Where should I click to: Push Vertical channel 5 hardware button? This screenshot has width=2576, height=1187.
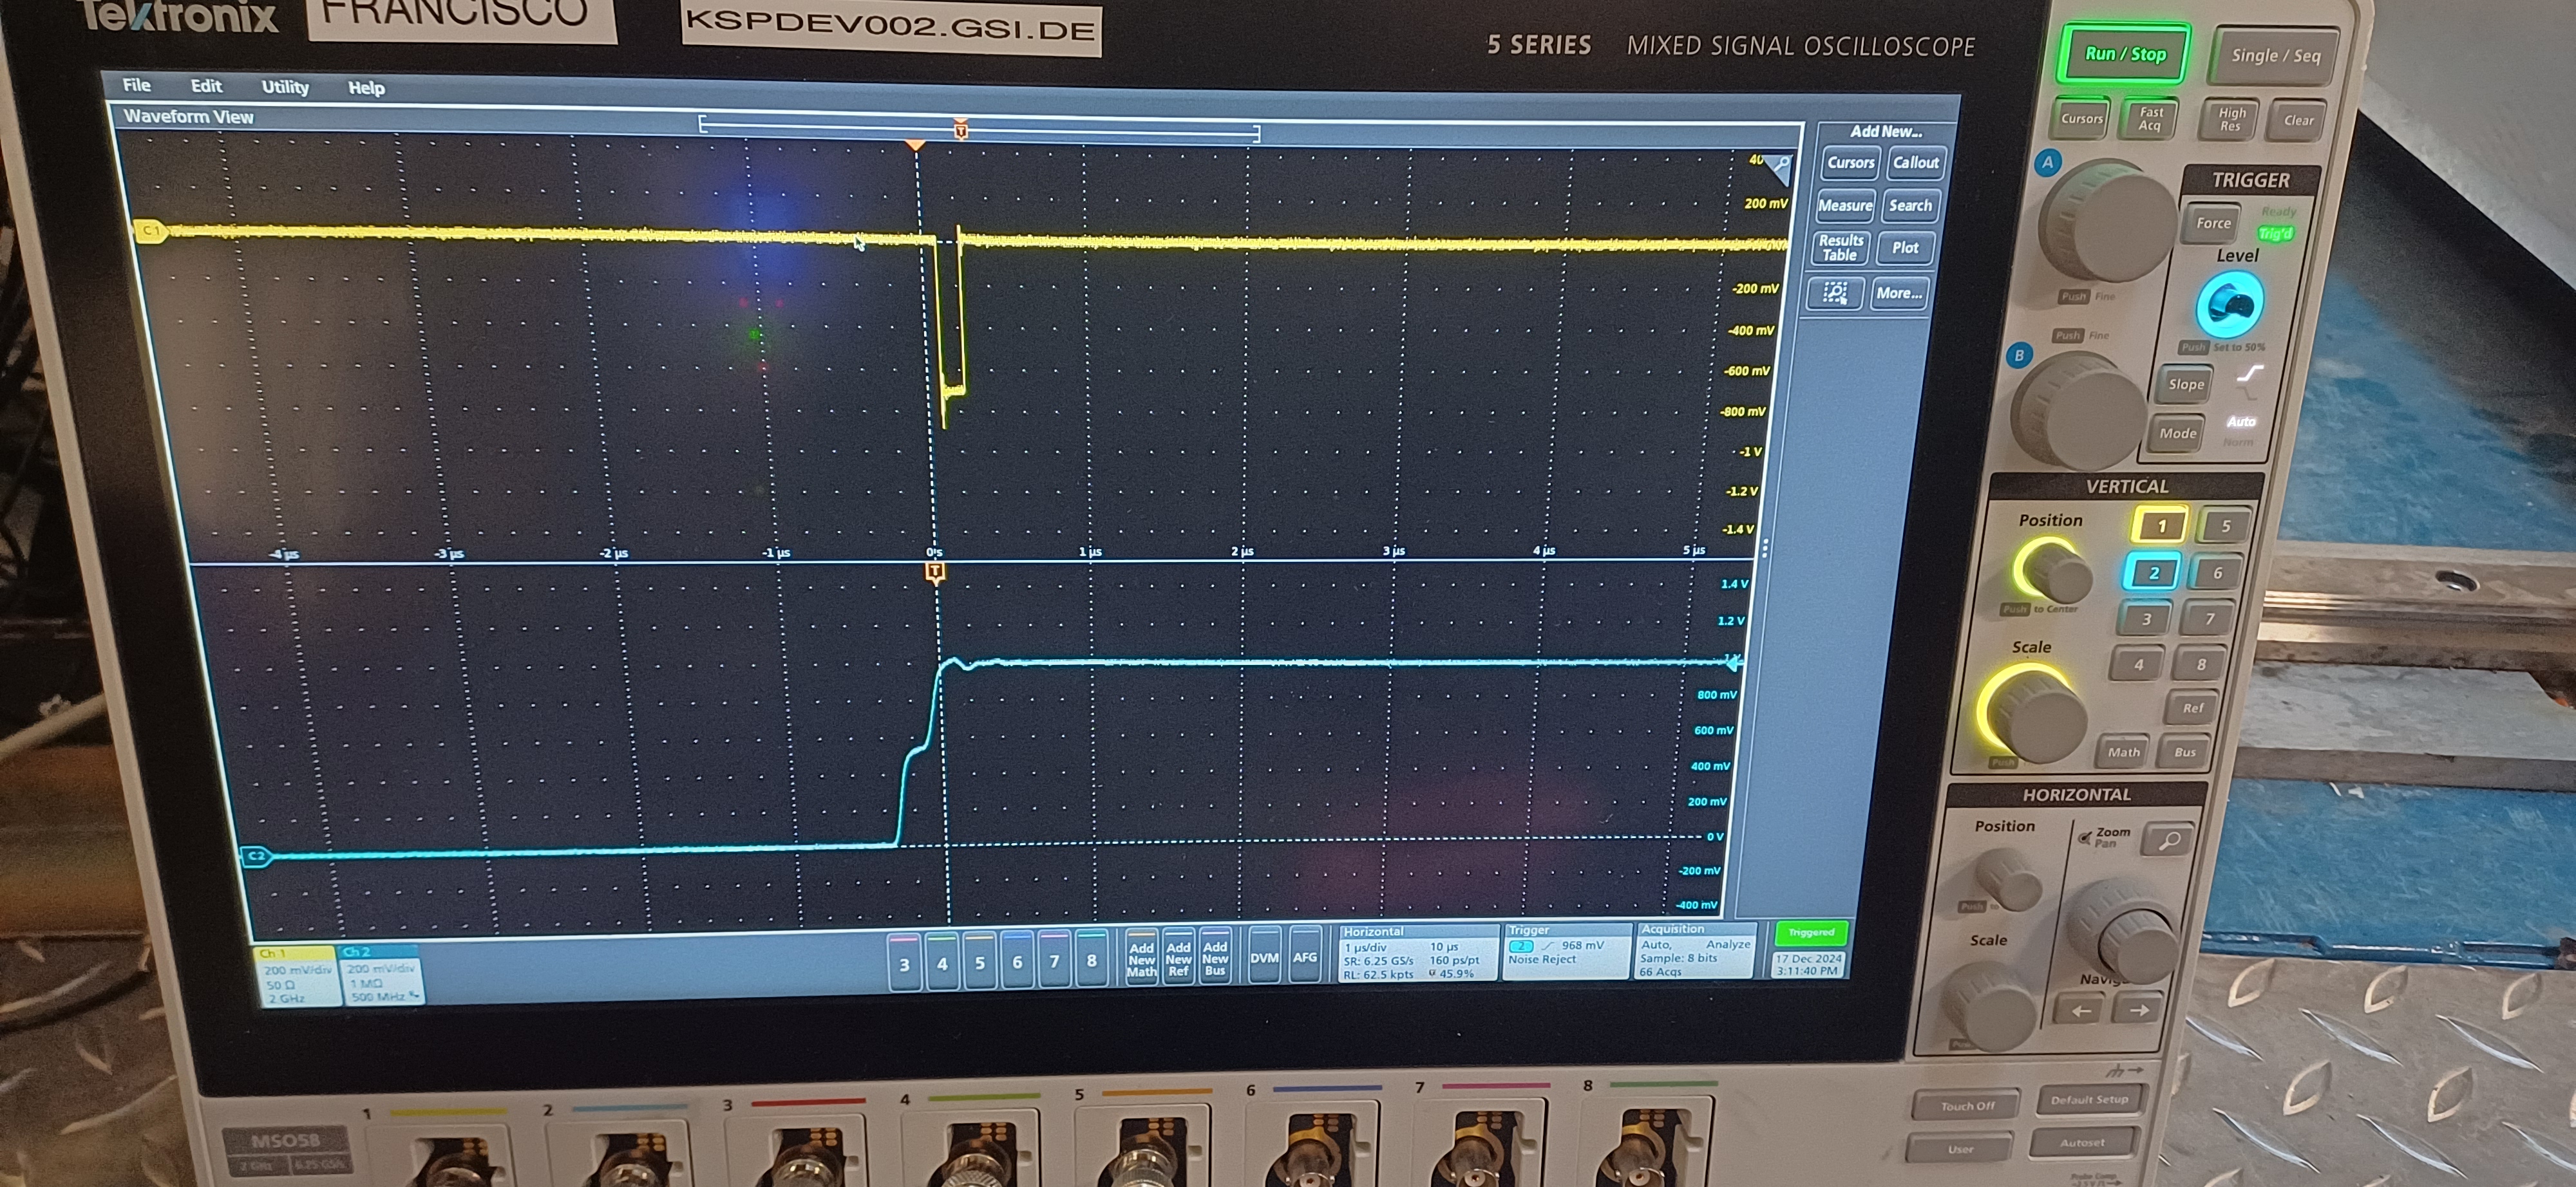[2225, 527]
